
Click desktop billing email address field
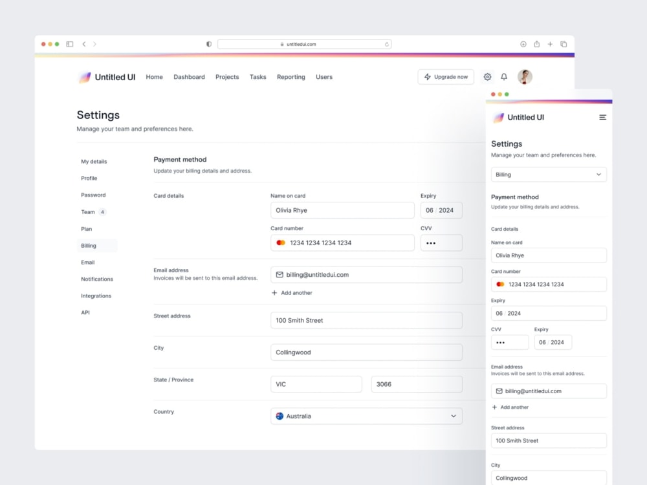[366, 275]
